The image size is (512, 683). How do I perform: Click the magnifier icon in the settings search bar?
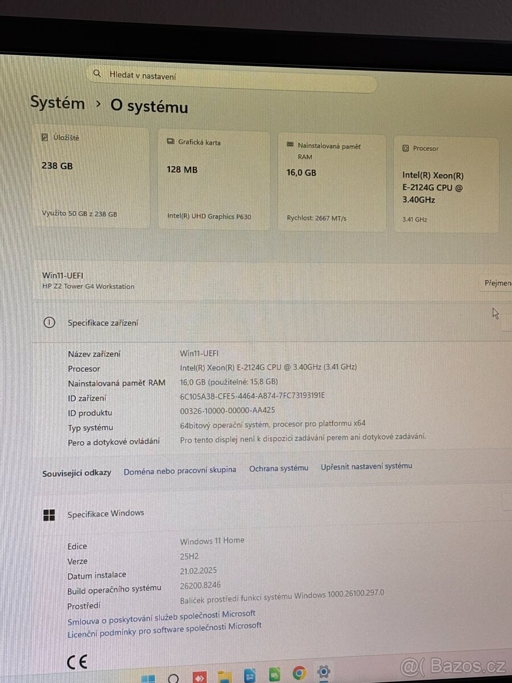click(97, 73)
